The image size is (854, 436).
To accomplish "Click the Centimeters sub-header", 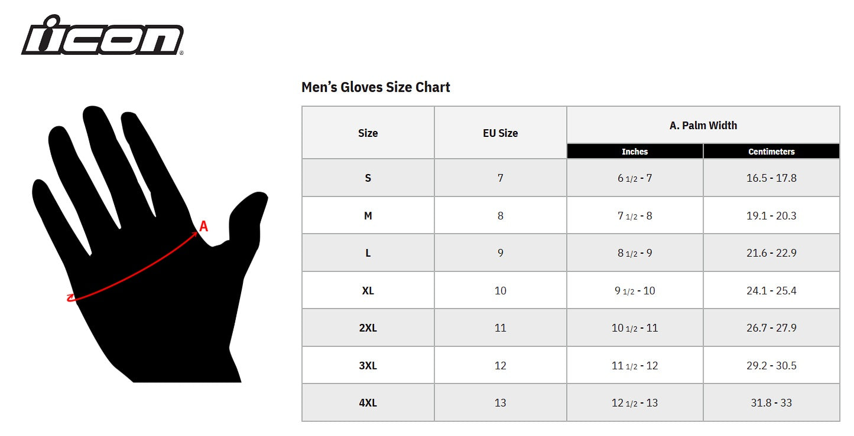I will pos(771,152).
